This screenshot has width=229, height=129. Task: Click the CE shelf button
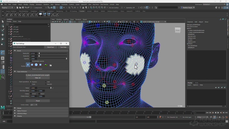click(40, 14)
